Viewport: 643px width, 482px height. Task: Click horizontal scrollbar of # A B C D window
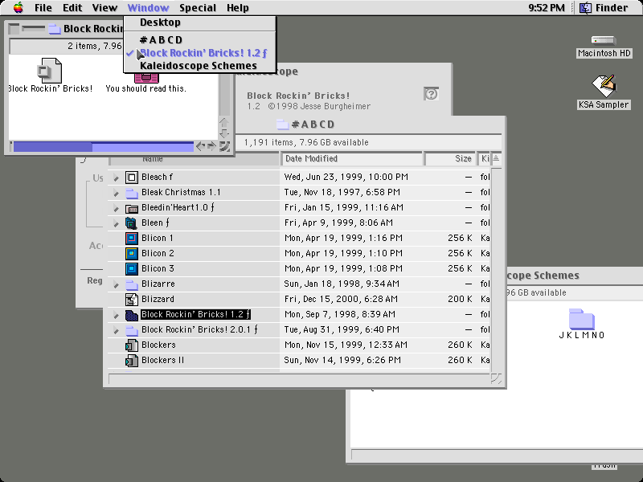click(x=299, y=378)
